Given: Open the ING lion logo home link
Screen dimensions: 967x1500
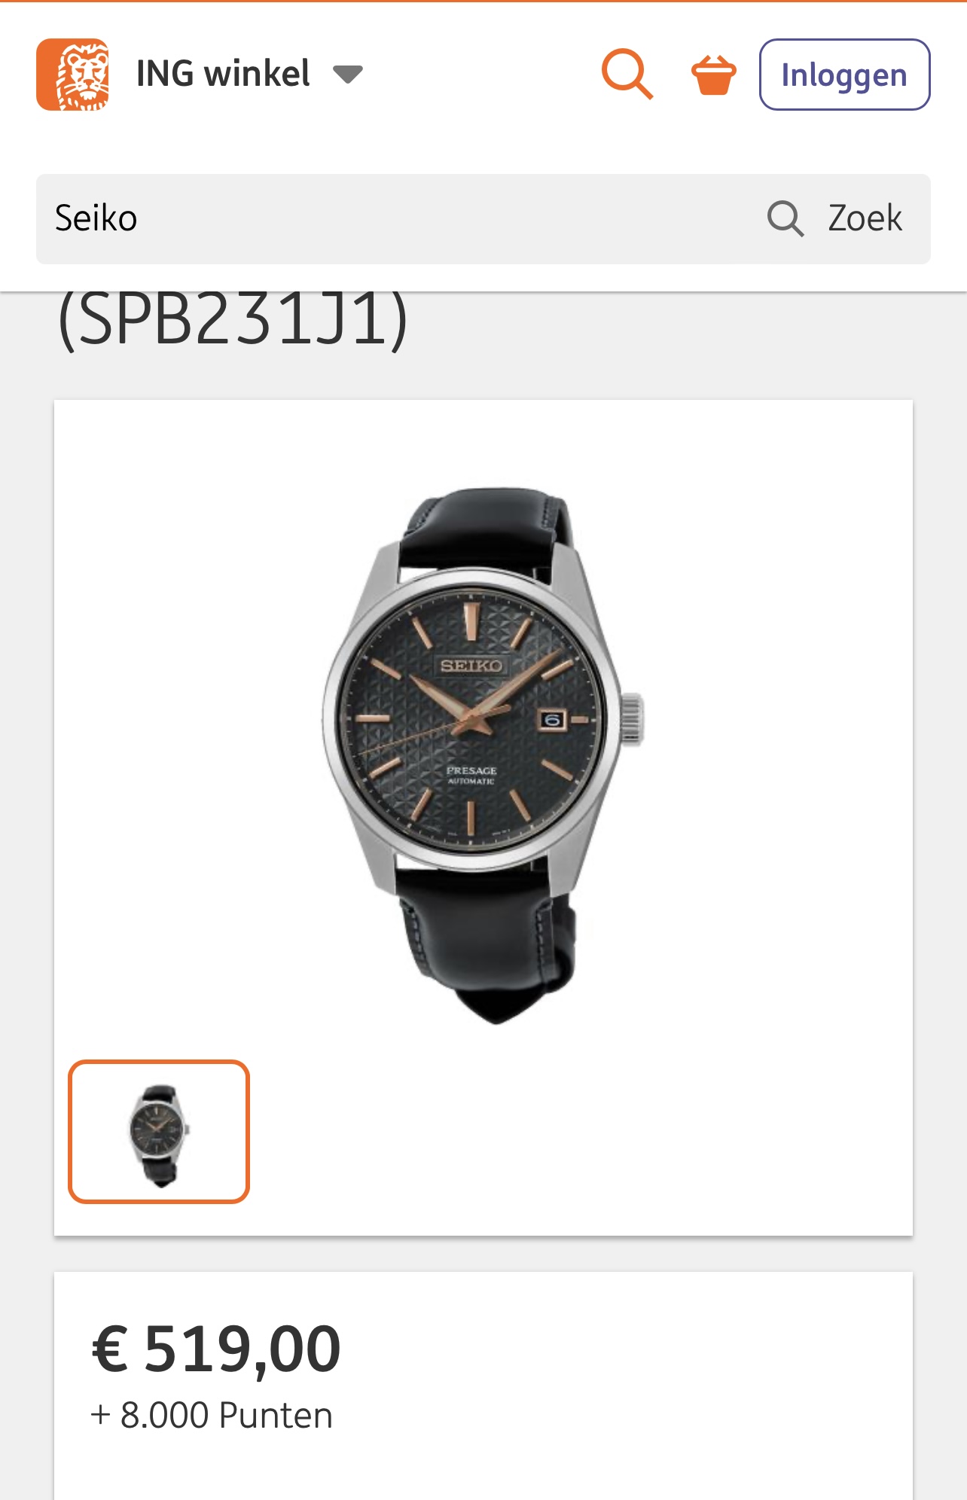Looking at the screenshot, I should [72, 75].
